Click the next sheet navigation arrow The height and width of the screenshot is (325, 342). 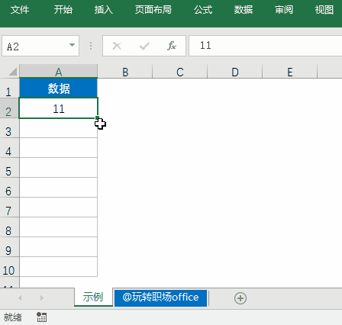coord(42,298)
